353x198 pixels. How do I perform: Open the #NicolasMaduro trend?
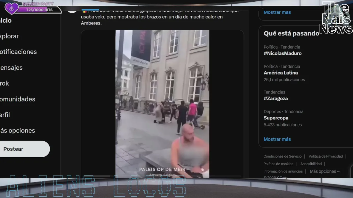(283, 53)
